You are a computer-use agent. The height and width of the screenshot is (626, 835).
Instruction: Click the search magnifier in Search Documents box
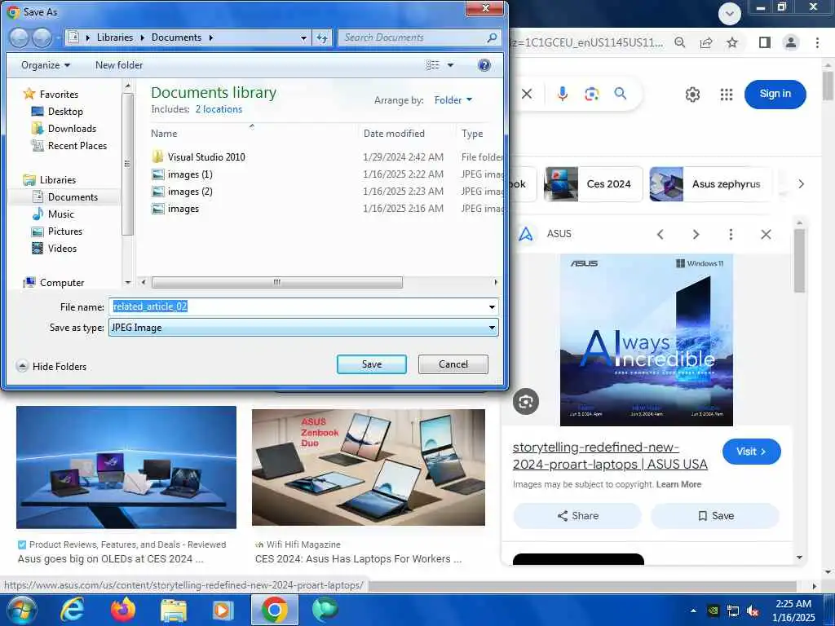[x=492, y=37]
